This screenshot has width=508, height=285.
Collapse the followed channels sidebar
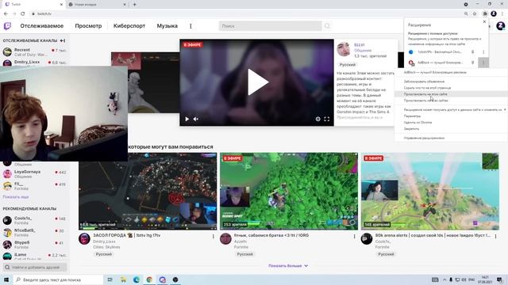click(63, 40)
